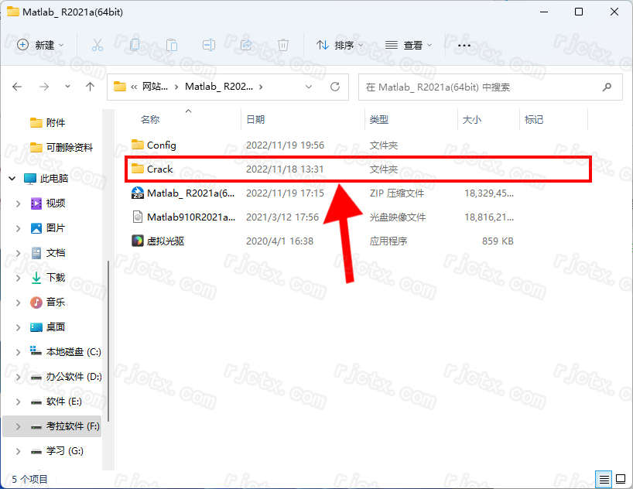The height and width of the screenshot is (489, 633).
Task: Select the Crack folder in file list
Action: (x=160, y=169)
